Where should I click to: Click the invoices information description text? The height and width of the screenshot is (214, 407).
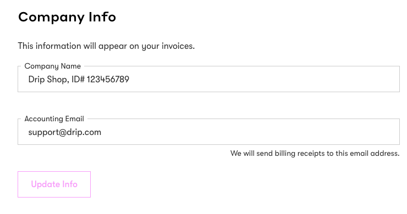(x=106, y=46)
